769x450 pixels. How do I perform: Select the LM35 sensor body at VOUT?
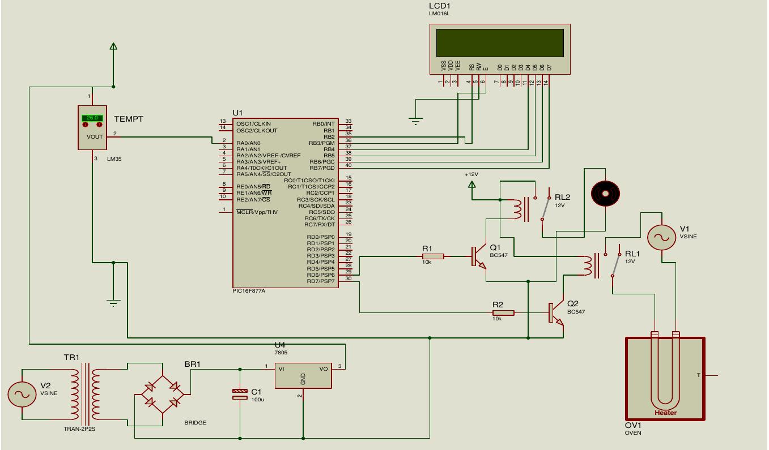92,128
